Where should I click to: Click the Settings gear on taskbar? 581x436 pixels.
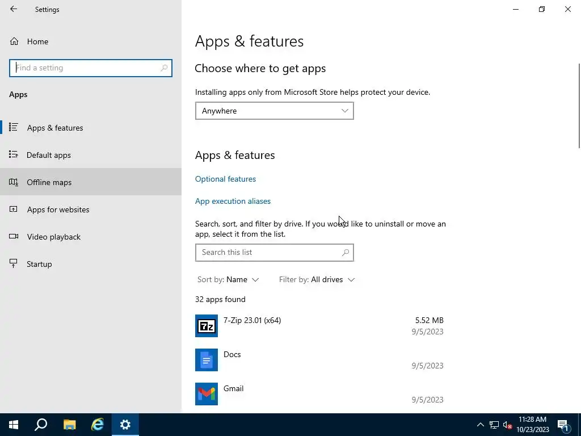click(x=125, y=425)
